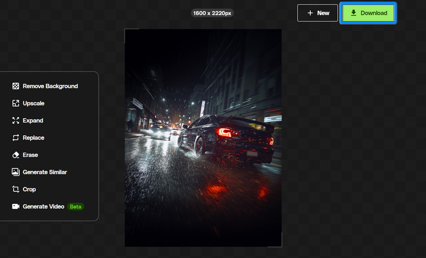The height and width of the screenshot is (258, 426).
Task: Click the Remove Background checkerboard icon
Action: tap(16, 86)
